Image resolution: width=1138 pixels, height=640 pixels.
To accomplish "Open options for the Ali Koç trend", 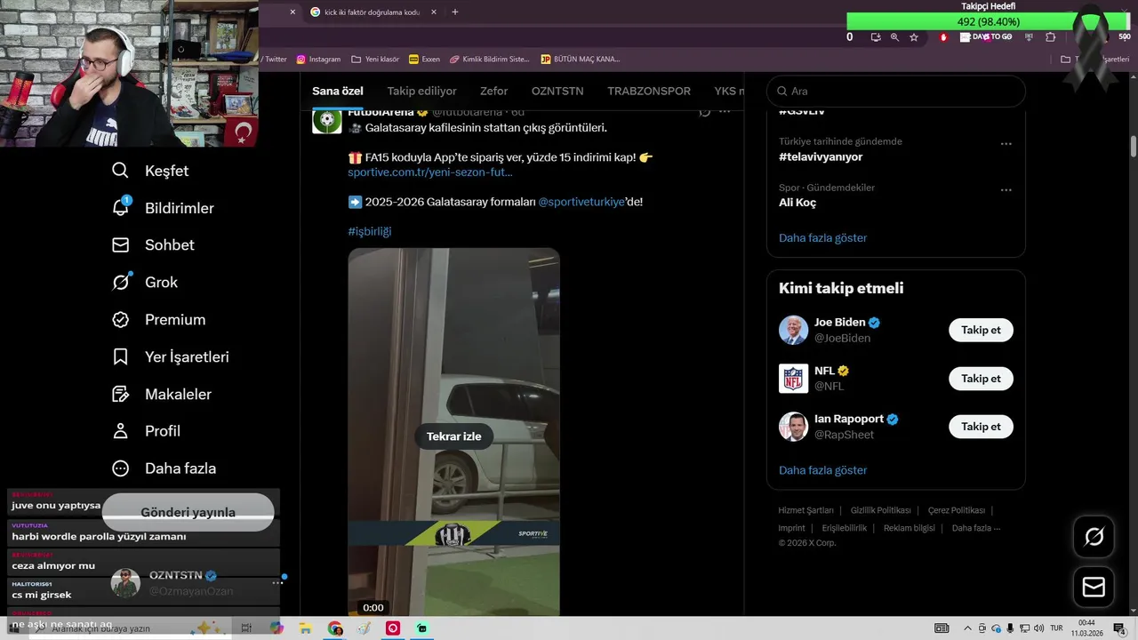I will point(1006,190).
